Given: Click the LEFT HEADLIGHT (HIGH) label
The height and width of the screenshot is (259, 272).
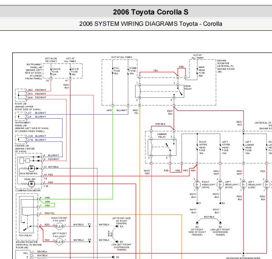Looking at the screenshot, I should [232, 185].
